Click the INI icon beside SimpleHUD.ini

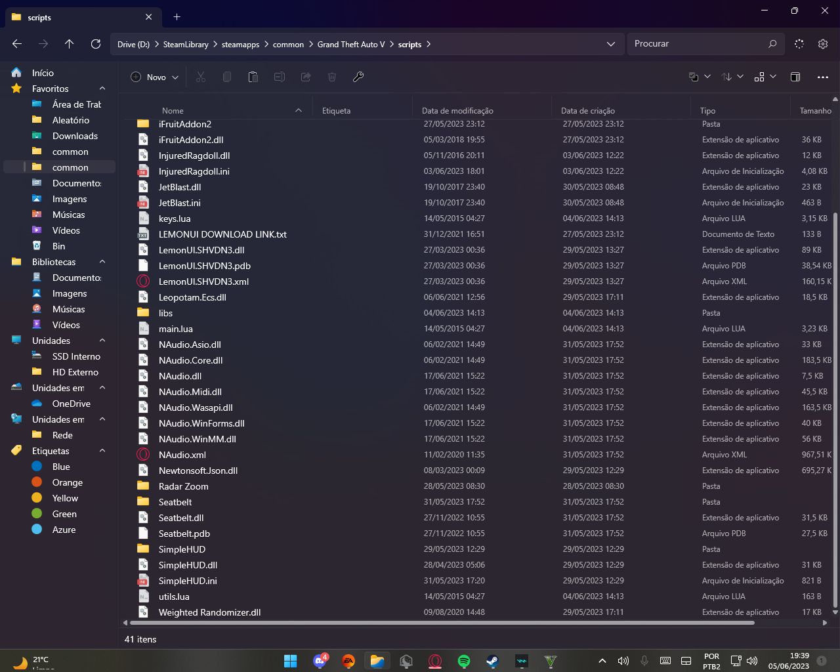[143, 581]
